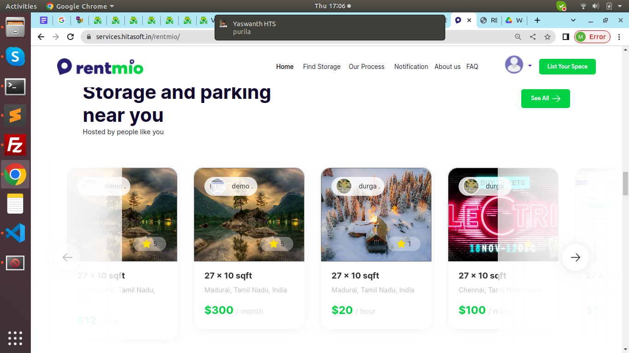
Task: Click the $300 / month price
Action: (234, 310)
